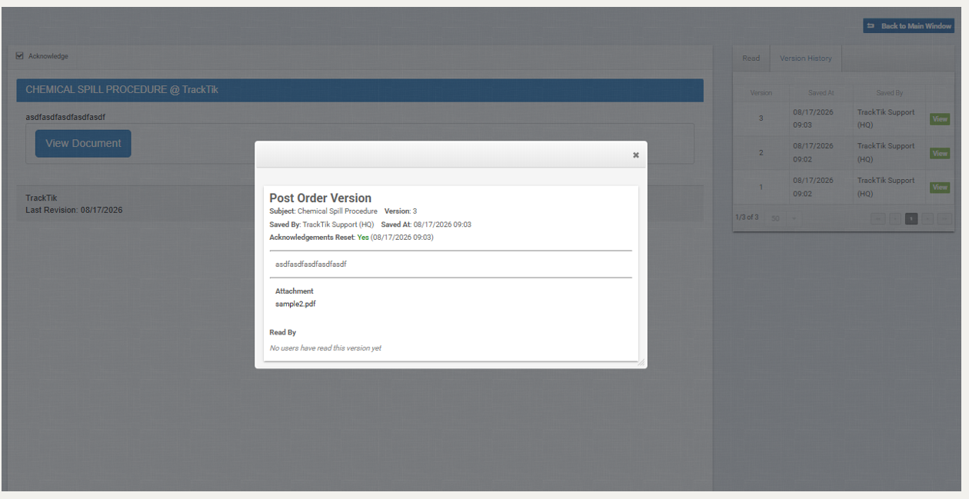
Task: Open the 50 rows-per-page dropdown
Action: tap(784, 218)
